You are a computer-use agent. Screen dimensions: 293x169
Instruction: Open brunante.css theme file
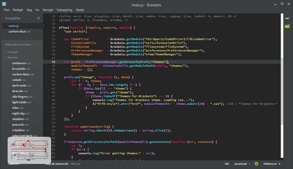coord(21,69)
